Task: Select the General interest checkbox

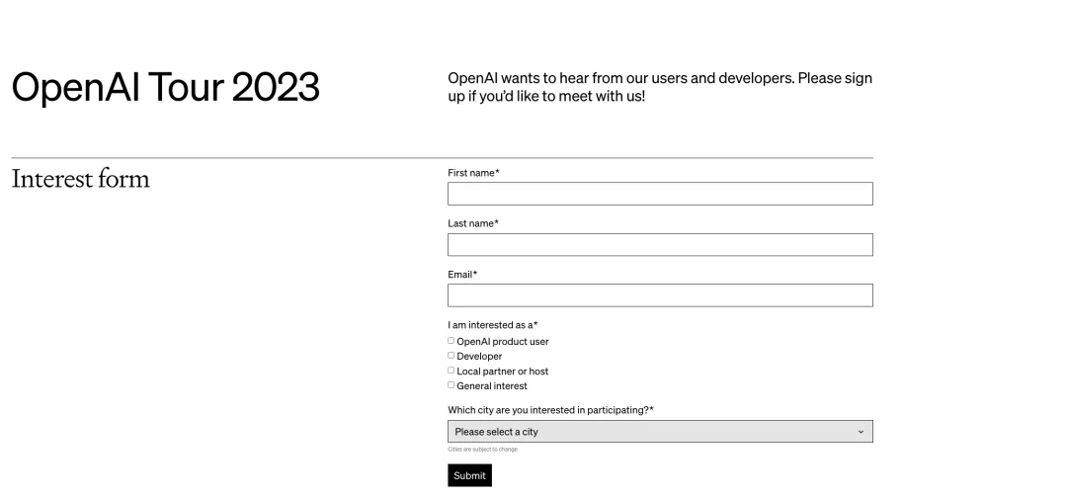Action: [x=451, y=385]
